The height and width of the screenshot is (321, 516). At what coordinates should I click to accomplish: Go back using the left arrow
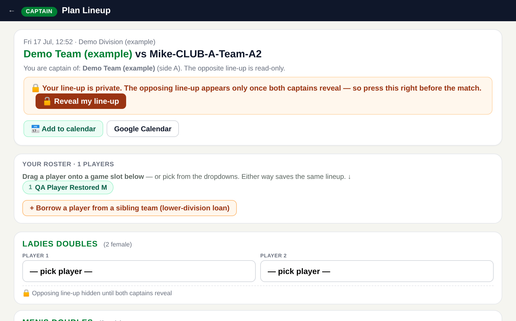(x=11, y=11)
